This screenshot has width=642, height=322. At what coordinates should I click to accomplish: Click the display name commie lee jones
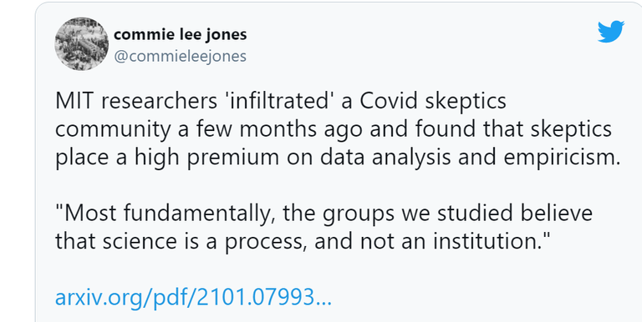click(x=181, y=34)
